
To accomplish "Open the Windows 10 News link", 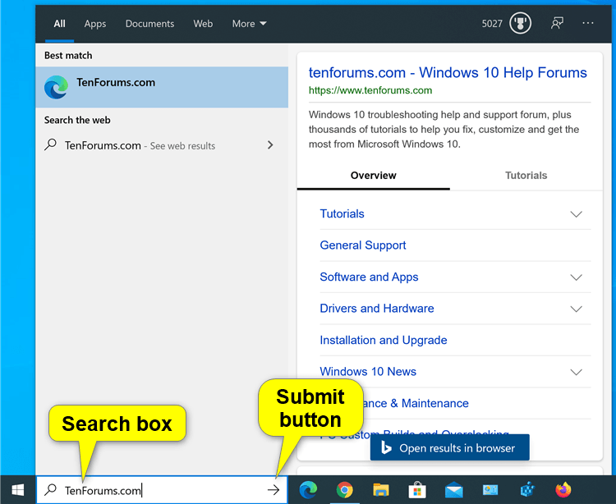I will [368, 371].
